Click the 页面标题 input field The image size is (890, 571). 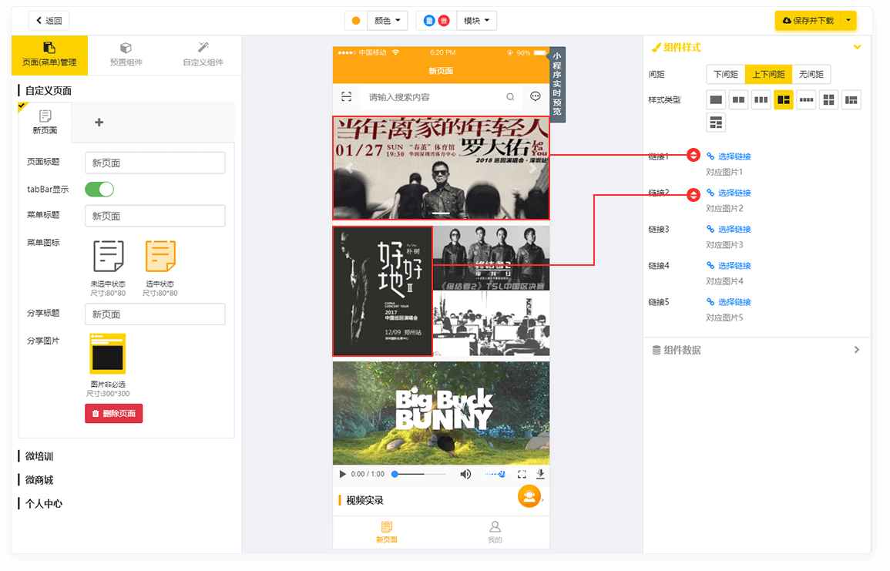155,163
